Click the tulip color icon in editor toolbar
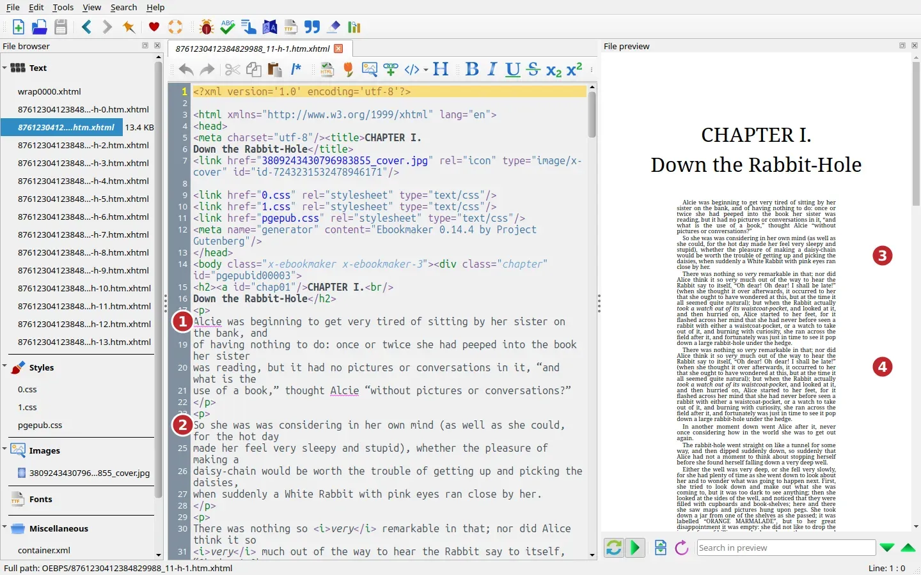This screenshot has width=921, height=575. click(349, 70)
